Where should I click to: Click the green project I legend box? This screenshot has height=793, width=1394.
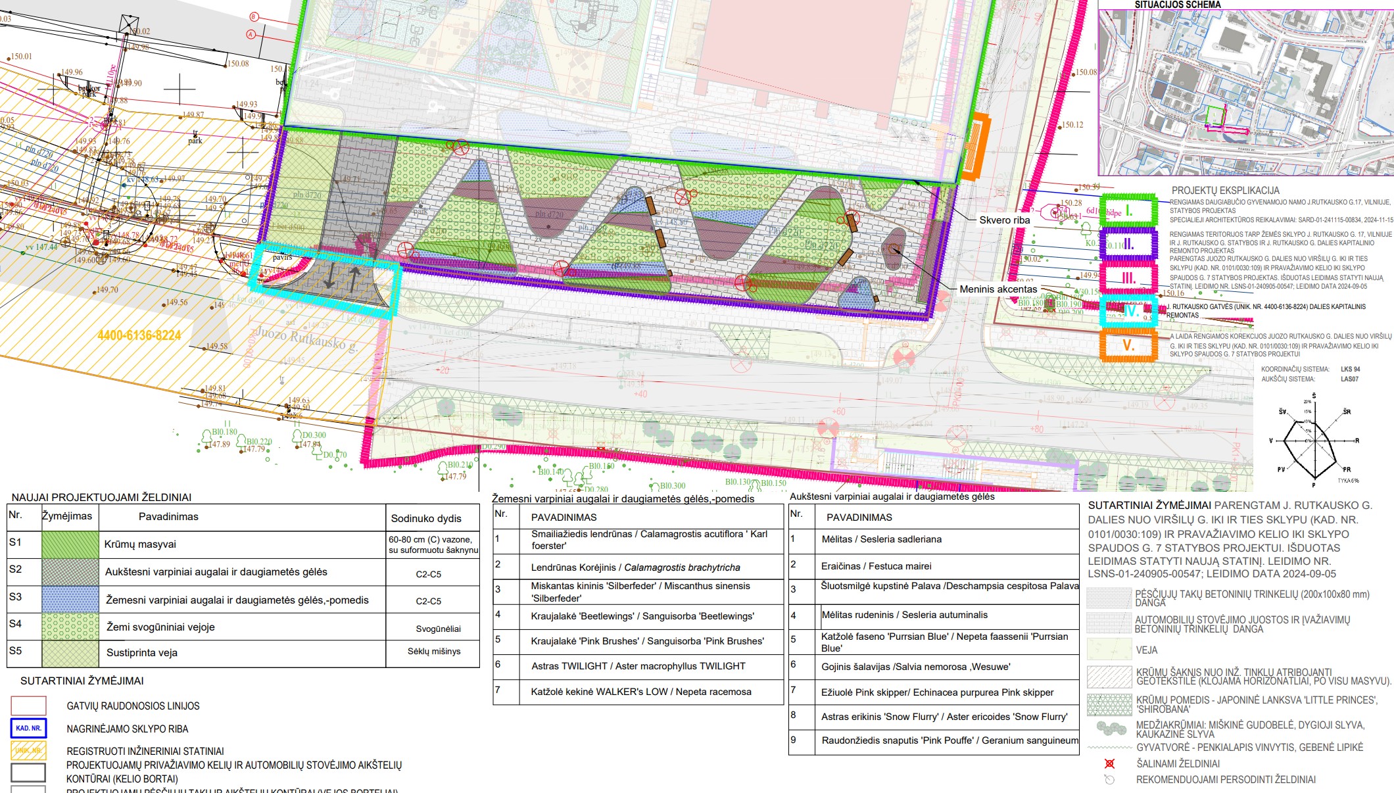(1128, 210)
